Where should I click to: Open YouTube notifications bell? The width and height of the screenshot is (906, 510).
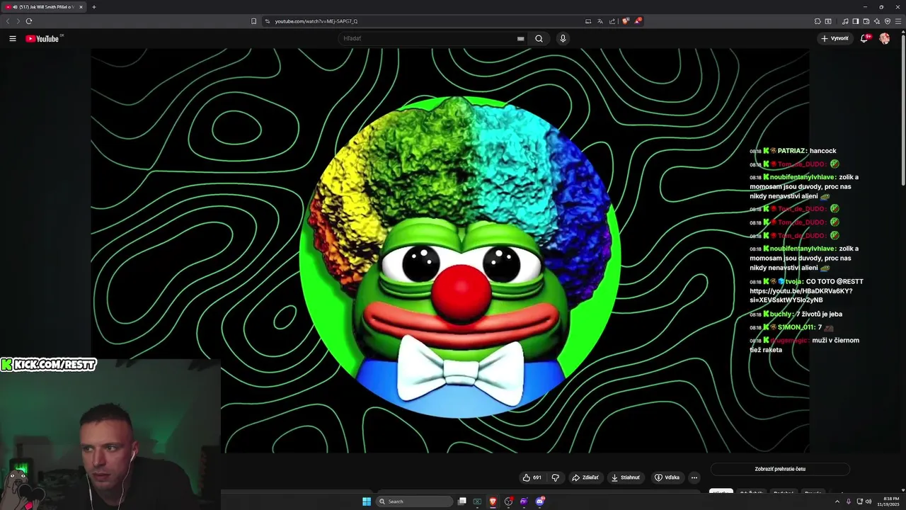(864, 39)
